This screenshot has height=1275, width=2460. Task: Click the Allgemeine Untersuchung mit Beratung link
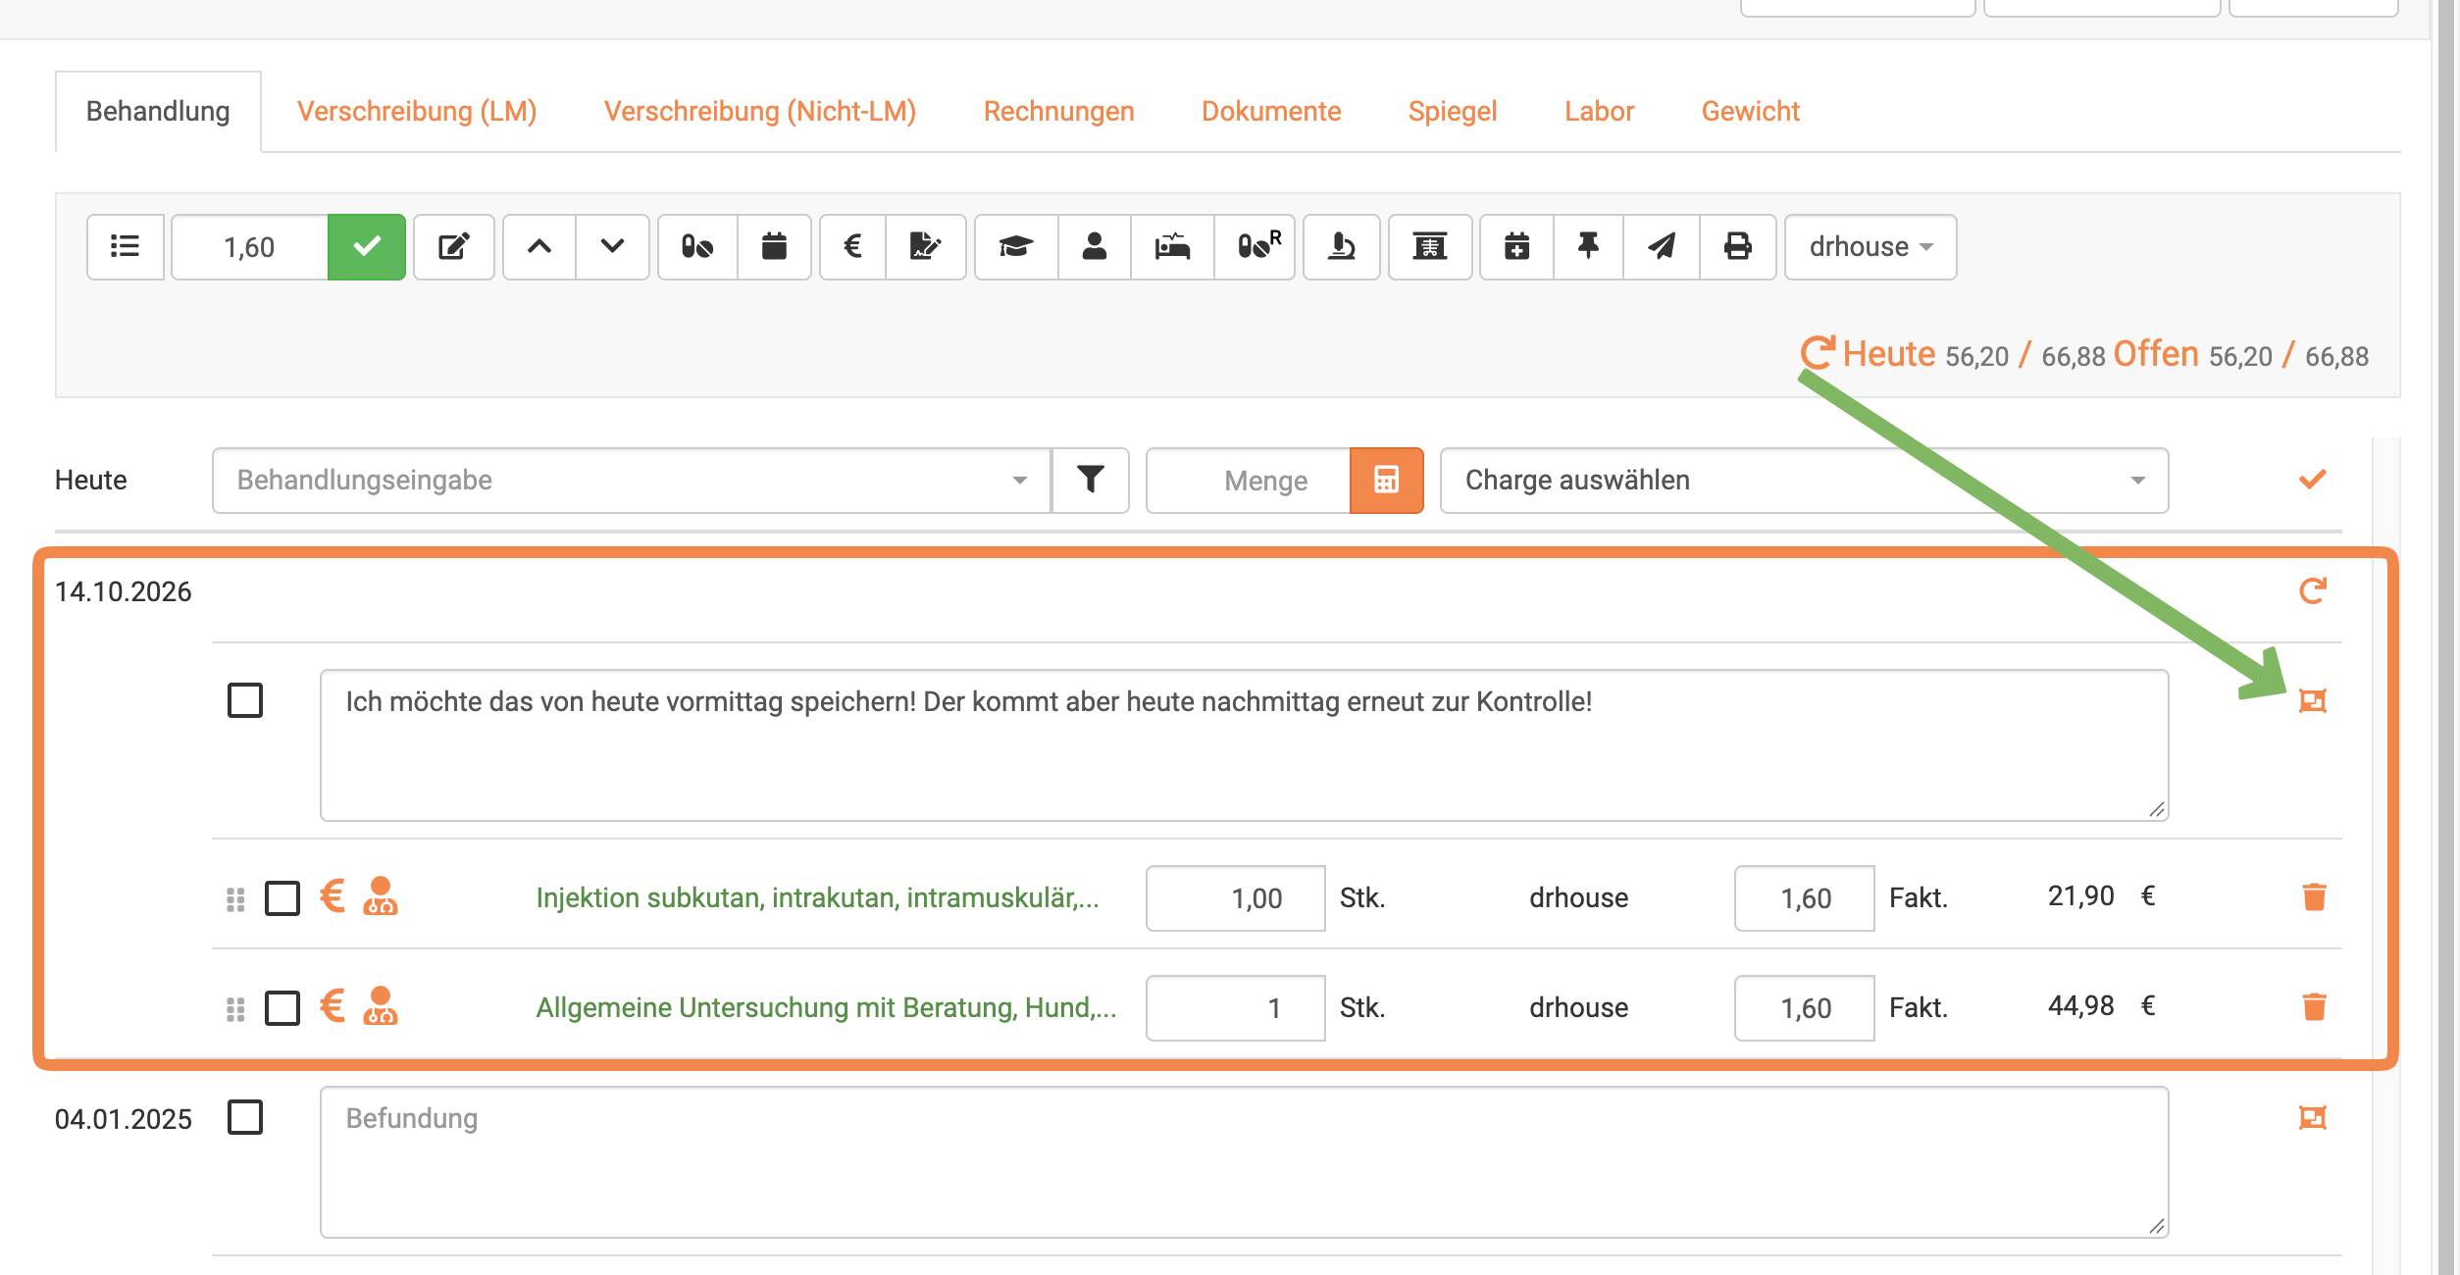[x=826, y=1007]
